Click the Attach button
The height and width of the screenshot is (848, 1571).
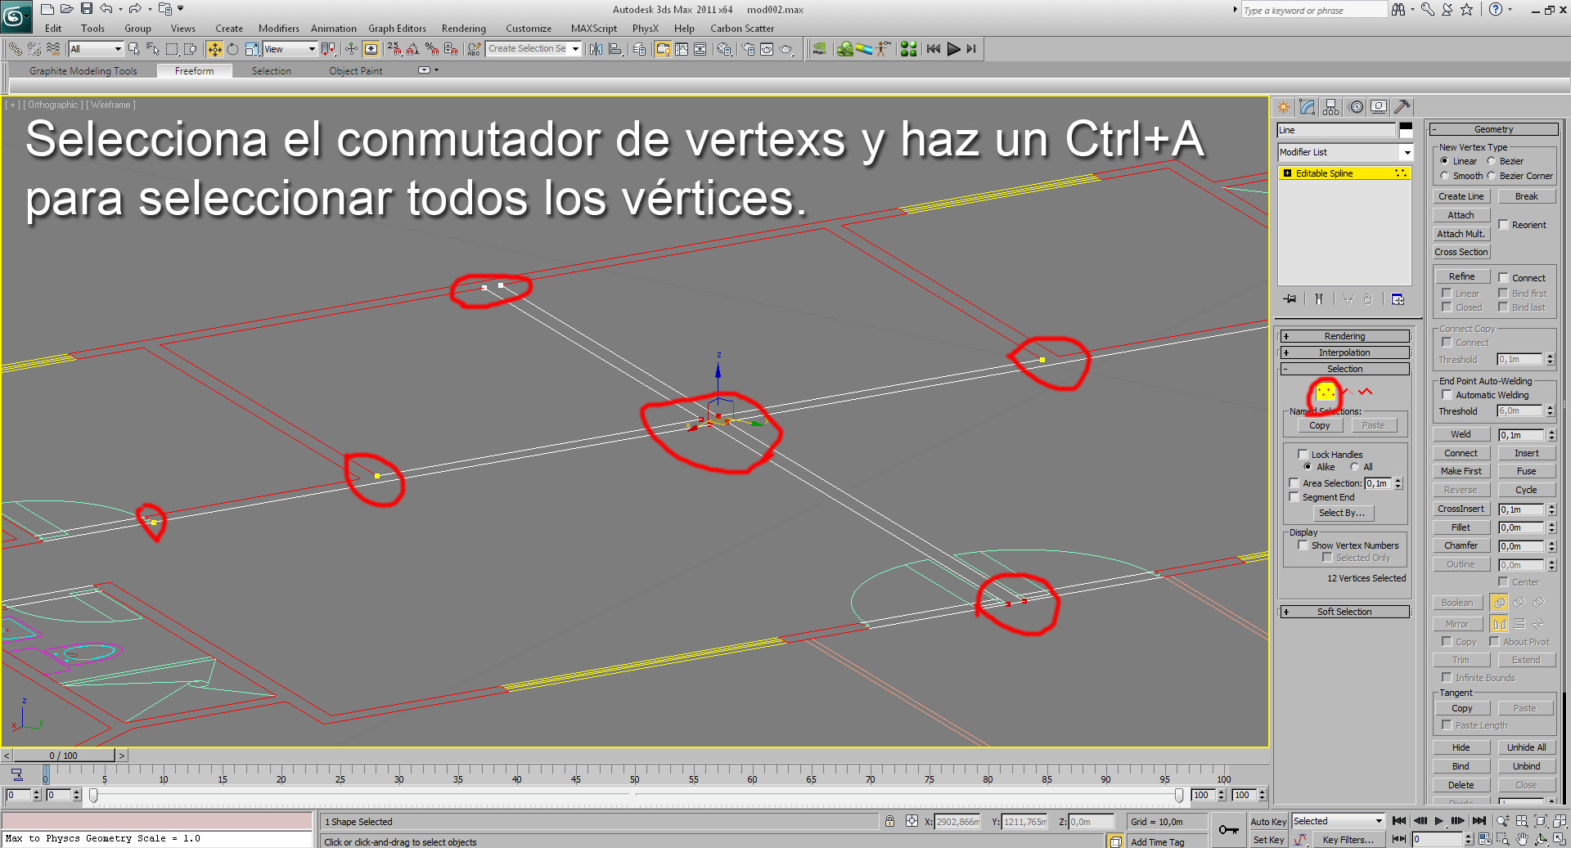pos(1461,215)
